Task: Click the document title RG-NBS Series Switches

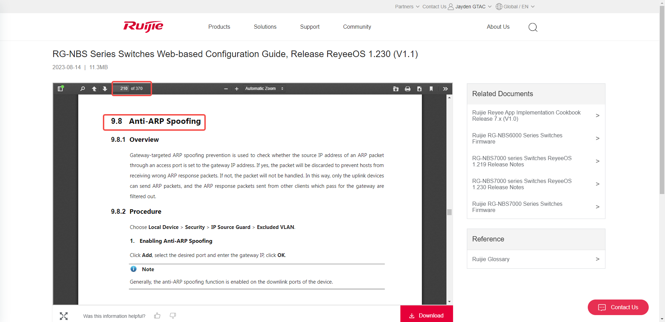Action: pos(235,54)
